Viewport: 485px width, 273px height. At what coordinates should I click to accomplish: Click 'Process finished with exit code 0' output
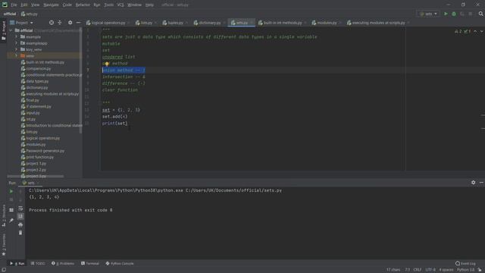click(70, 210)
